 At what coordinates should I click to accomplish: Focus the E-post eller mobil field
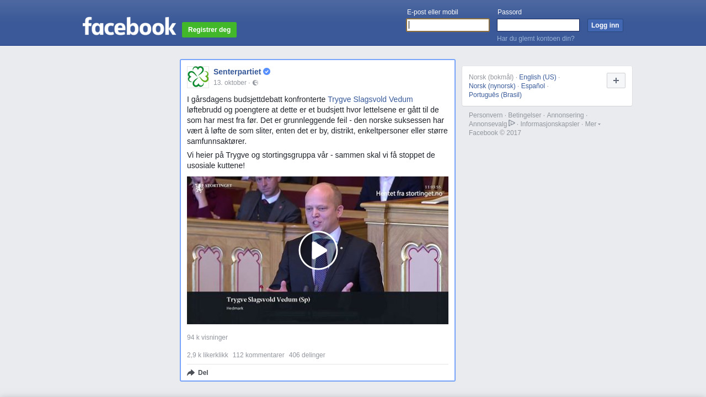point(448,25)
